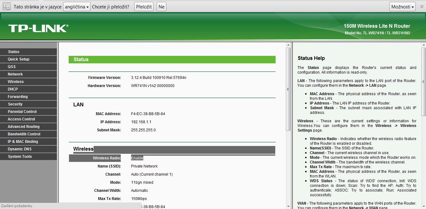
Task: Open IP & MAC Binding menu
Action: coord(28,142)
